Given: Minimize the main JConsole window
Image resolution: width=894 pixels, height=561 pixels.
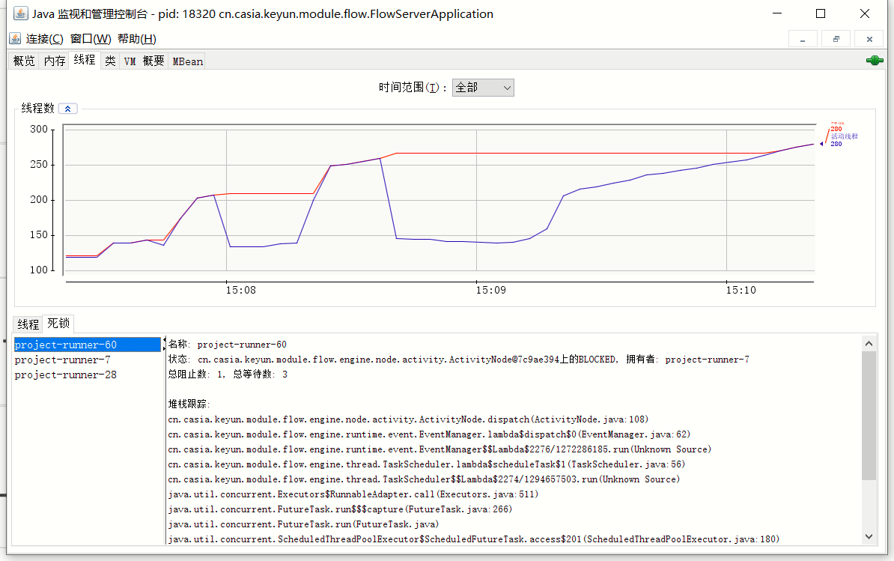Looking at the screenshot, I should click(x=777, y=13).
